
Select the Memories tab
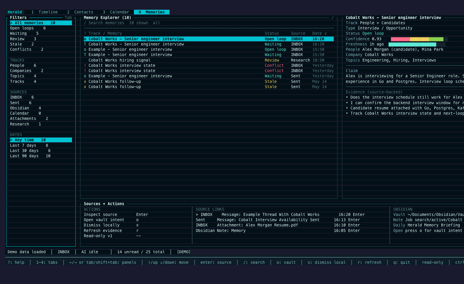click(152, 12)
